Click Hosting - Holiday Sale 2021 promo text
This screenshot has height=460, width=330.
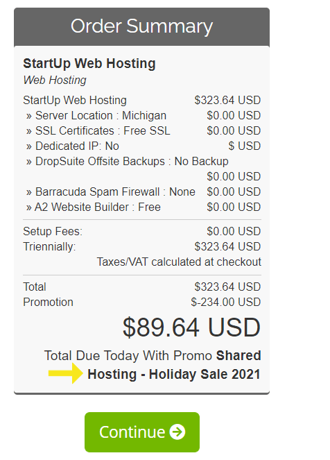point(174,375)
